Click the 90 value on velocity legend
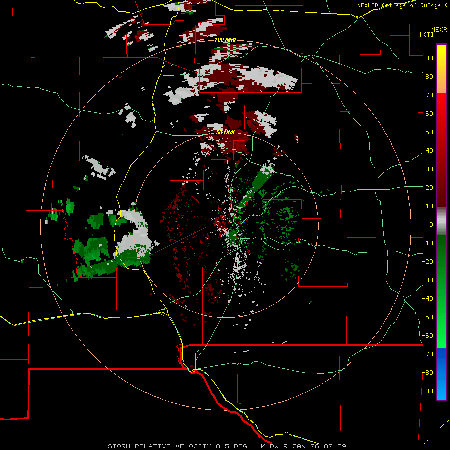The width and height of the screenshot is (450, 450). [x=429, y=58]
